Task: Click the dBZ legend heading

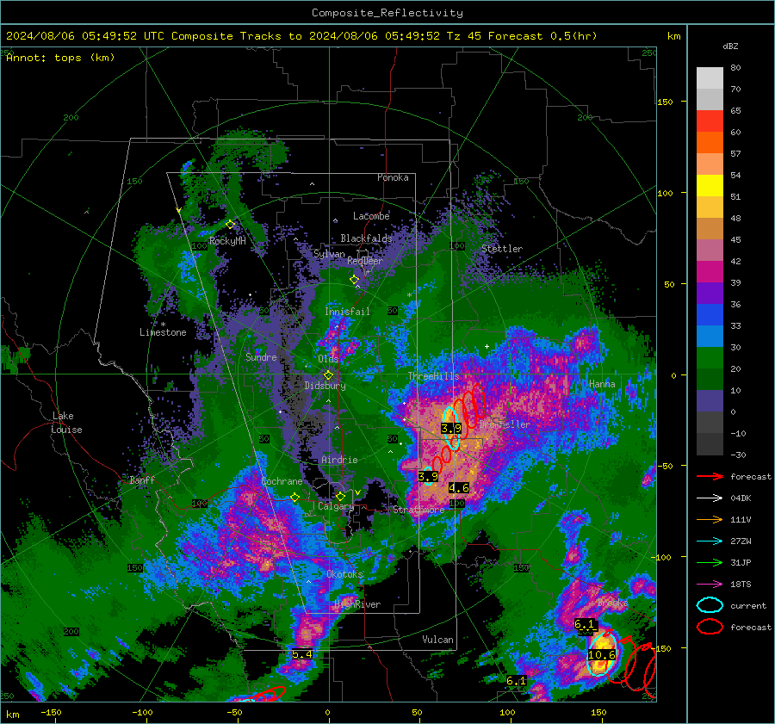Action: [x=730, y=46]
